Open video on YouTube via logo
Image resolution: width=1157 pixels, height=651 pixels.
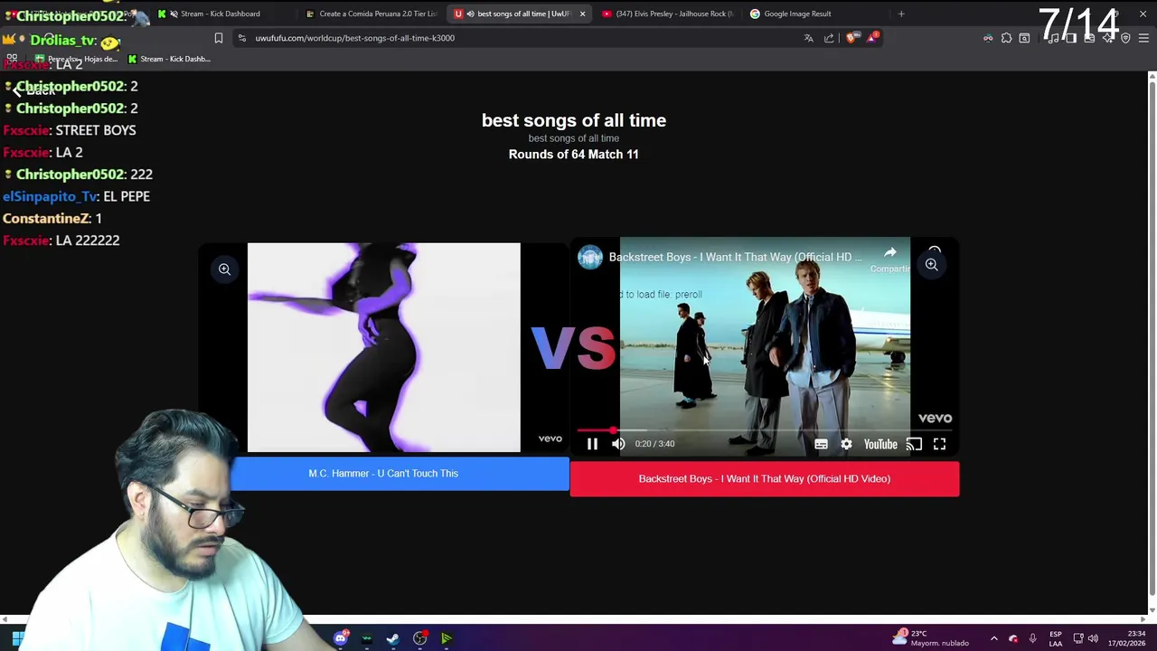click(x=880, y=444)
